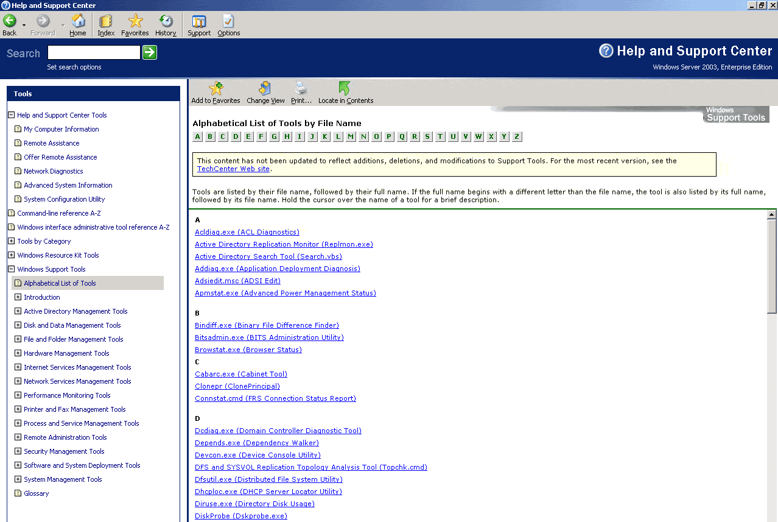778x522 pixels.
Task: Jump to letter D index button
Action: pyautogui.click(x=236, y=136)
